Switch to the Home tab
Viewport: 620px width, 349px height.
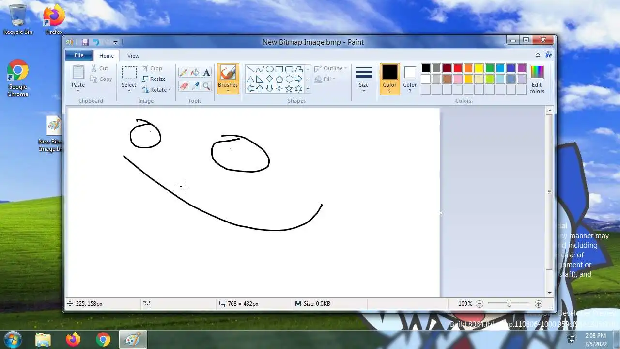[107, 56]
